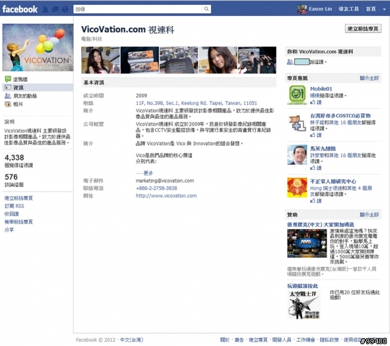Open fourth photo of woman's face

click(218, 60)
